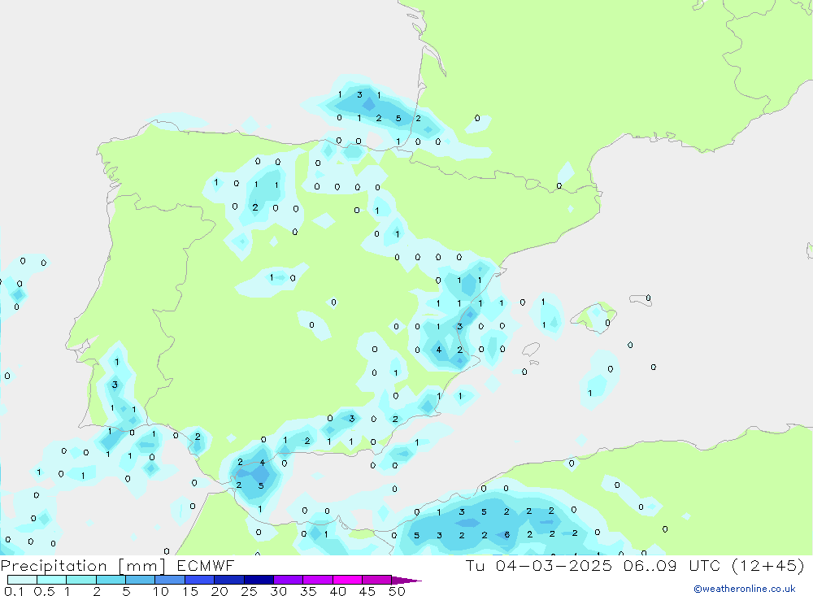
Task: Click the 'Tu' weekday abbreviation
Action: [475, 565]
